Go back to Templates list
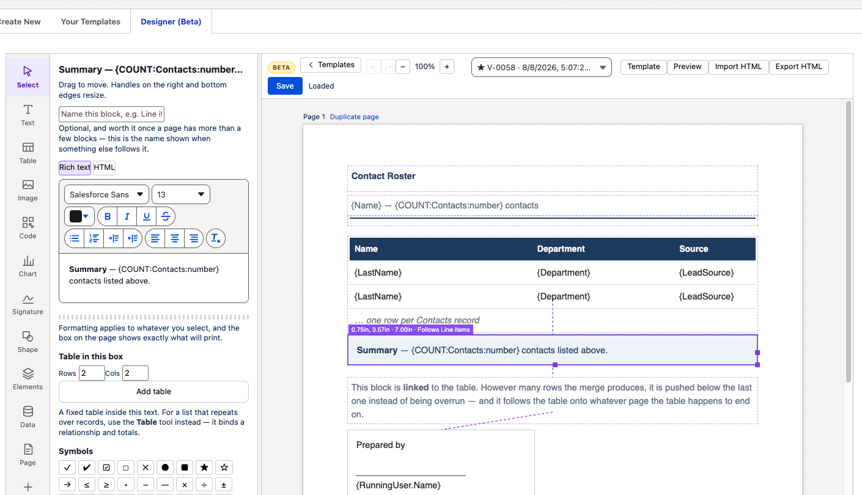 (331, 65)
